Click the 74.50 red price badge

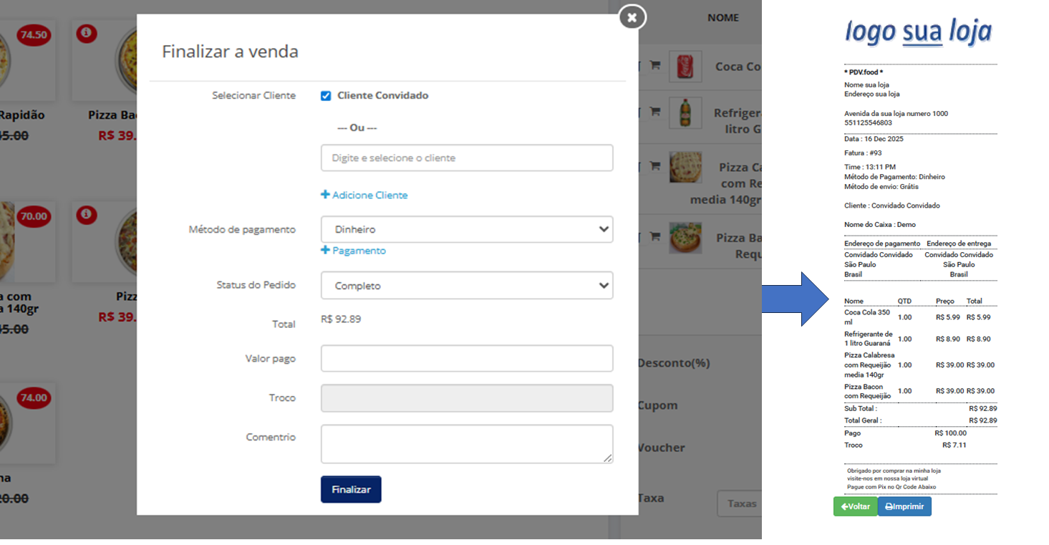(33, 34)
